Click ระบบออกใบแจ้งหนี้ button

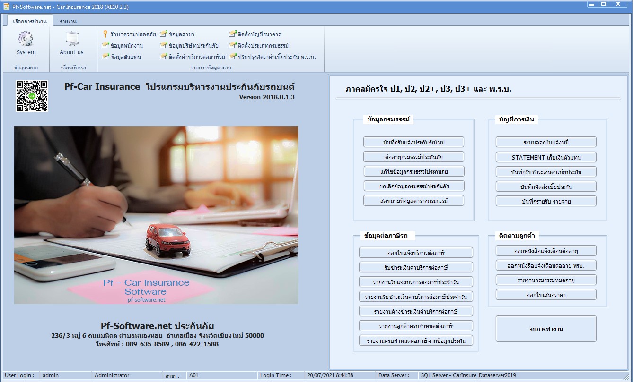coord(546,142)
